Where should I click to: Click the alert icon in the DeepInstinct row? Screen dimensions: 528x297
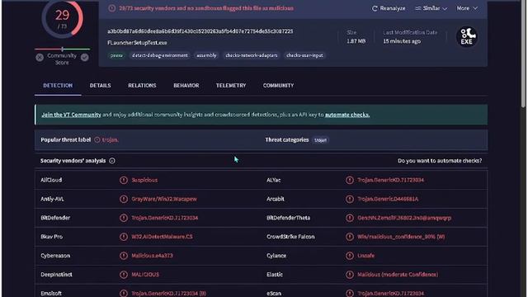click(124, 275)
